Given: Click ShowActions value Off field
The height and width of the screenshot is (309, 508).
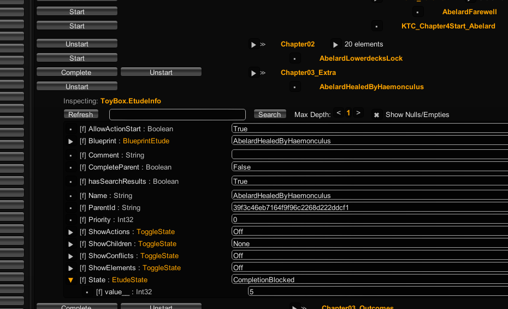Looking at the screenshot, I should click(x=370, y=231).
